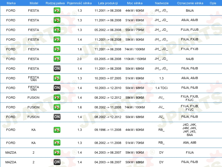Image resolution: width=222 pixels, height=167 pixels.
Task: Click petrol icon in KA 44kW/60KM row
Action: [57, 130]
